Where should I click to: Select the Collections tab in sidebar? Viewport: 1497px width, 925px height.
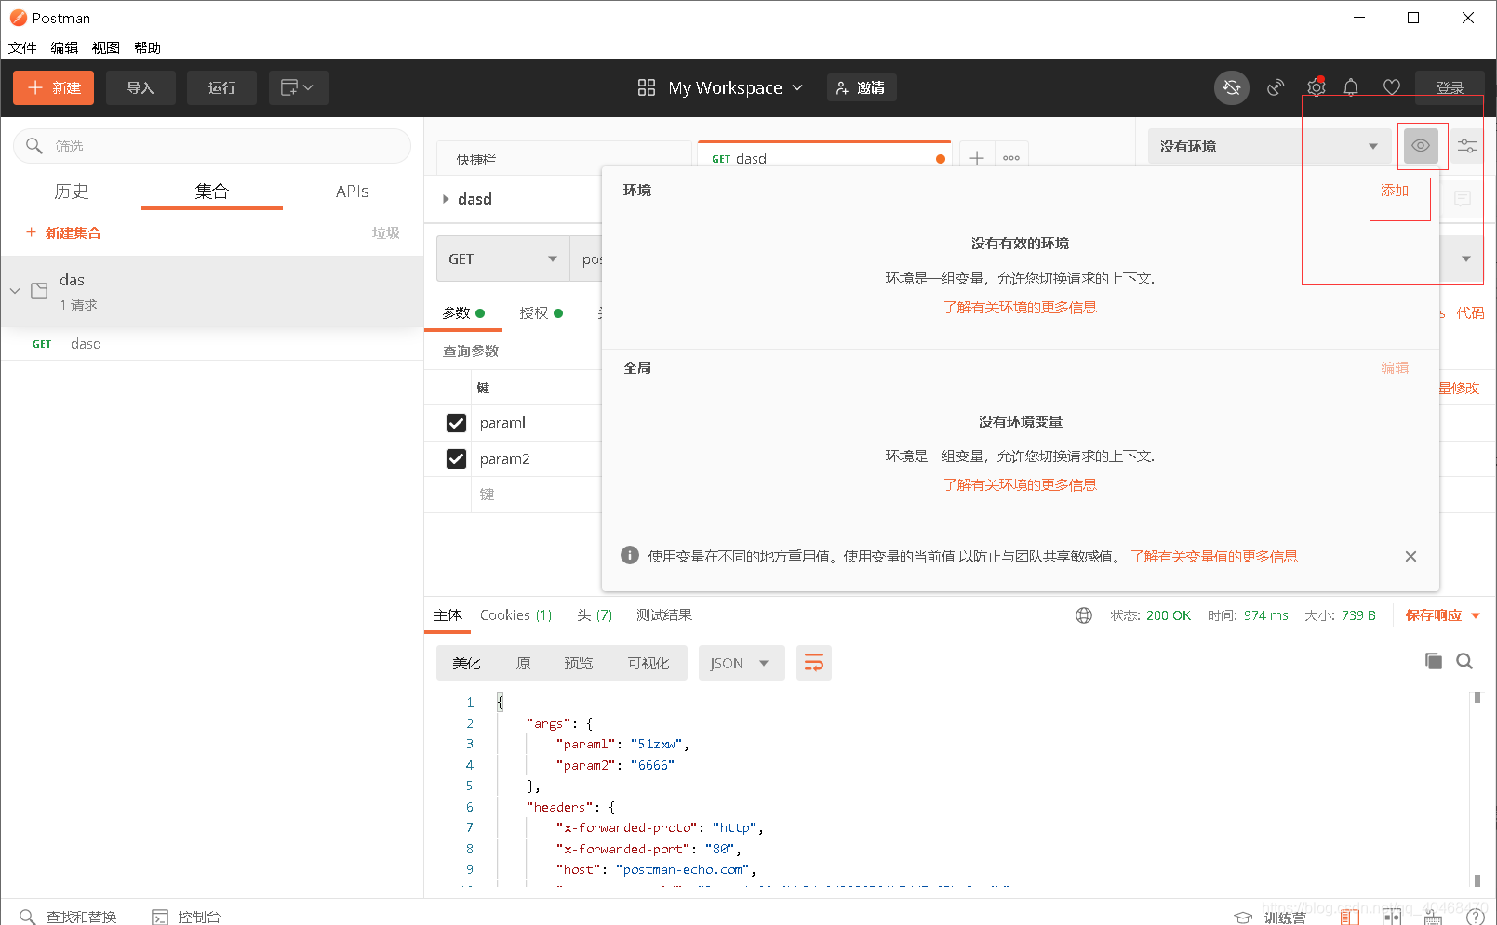(211, 191)
